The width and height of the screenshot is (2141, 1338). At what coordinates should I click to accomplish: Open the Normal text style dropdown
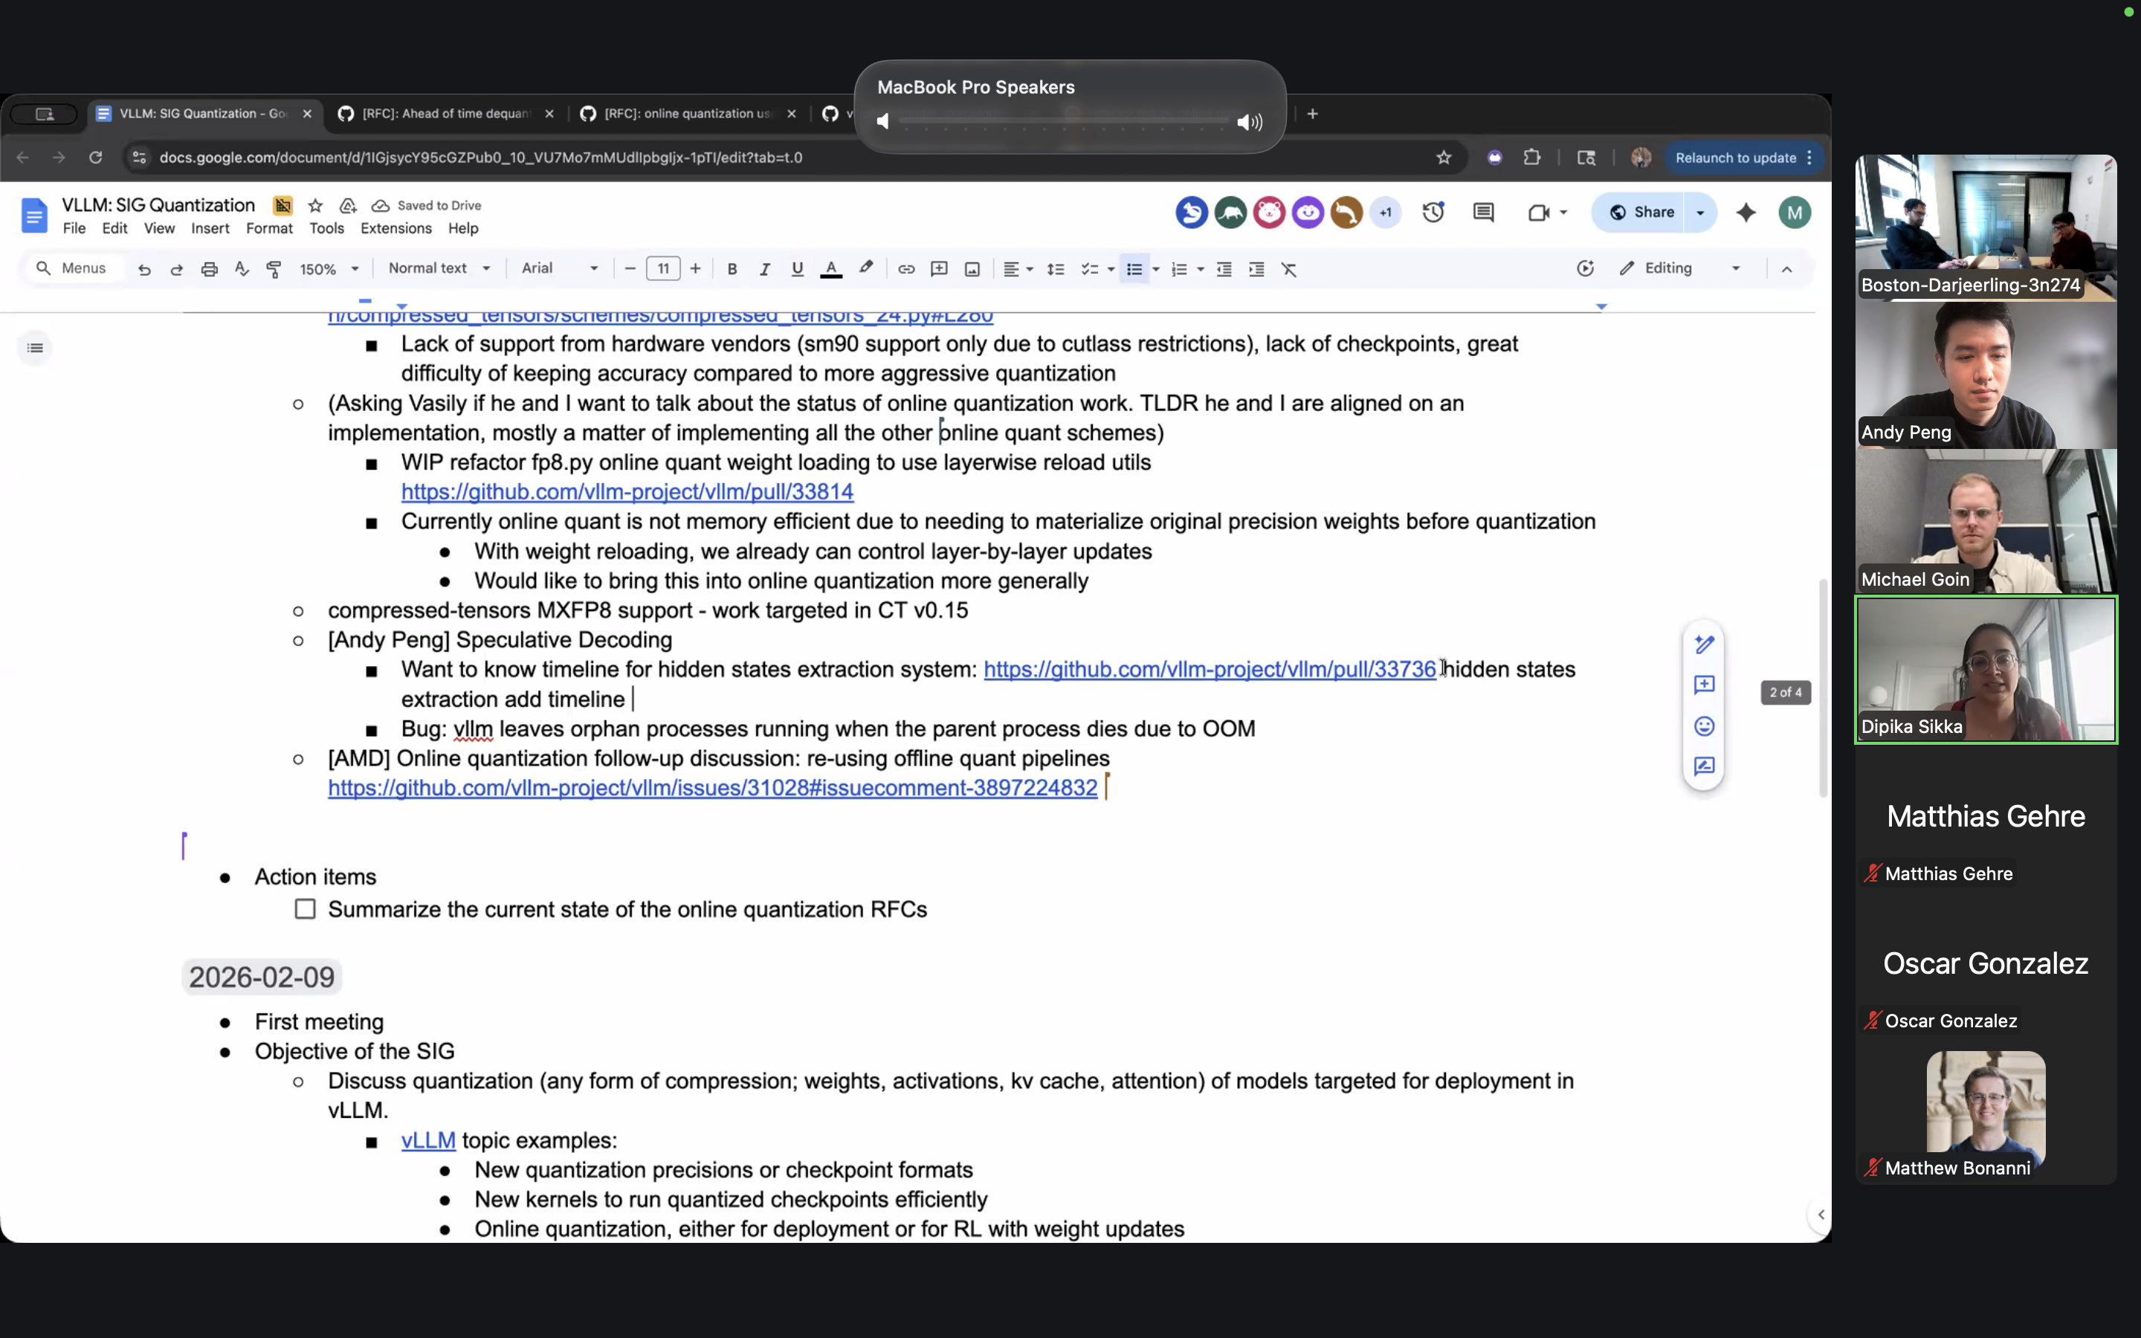point(439,268)
